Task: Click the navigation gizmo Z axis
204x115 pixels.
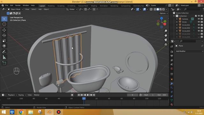Action: coord(162,18)
